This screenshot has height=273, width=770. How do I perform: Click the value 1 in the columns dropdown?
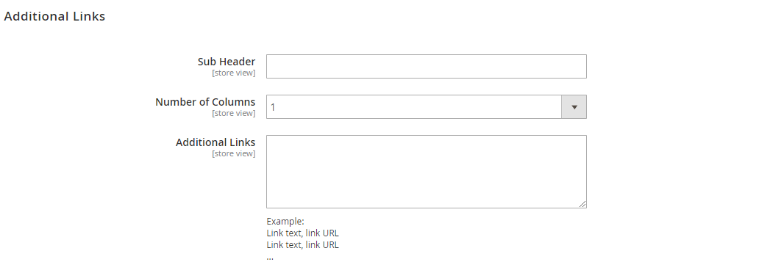(273, 107)
